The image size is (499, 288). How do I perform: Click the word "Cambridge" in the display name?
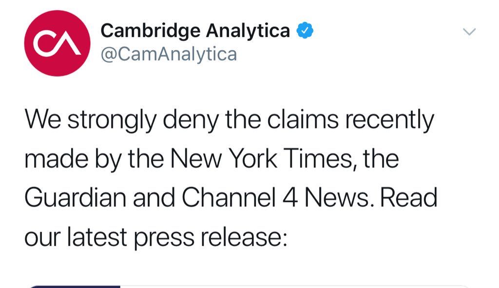[150, 31]
